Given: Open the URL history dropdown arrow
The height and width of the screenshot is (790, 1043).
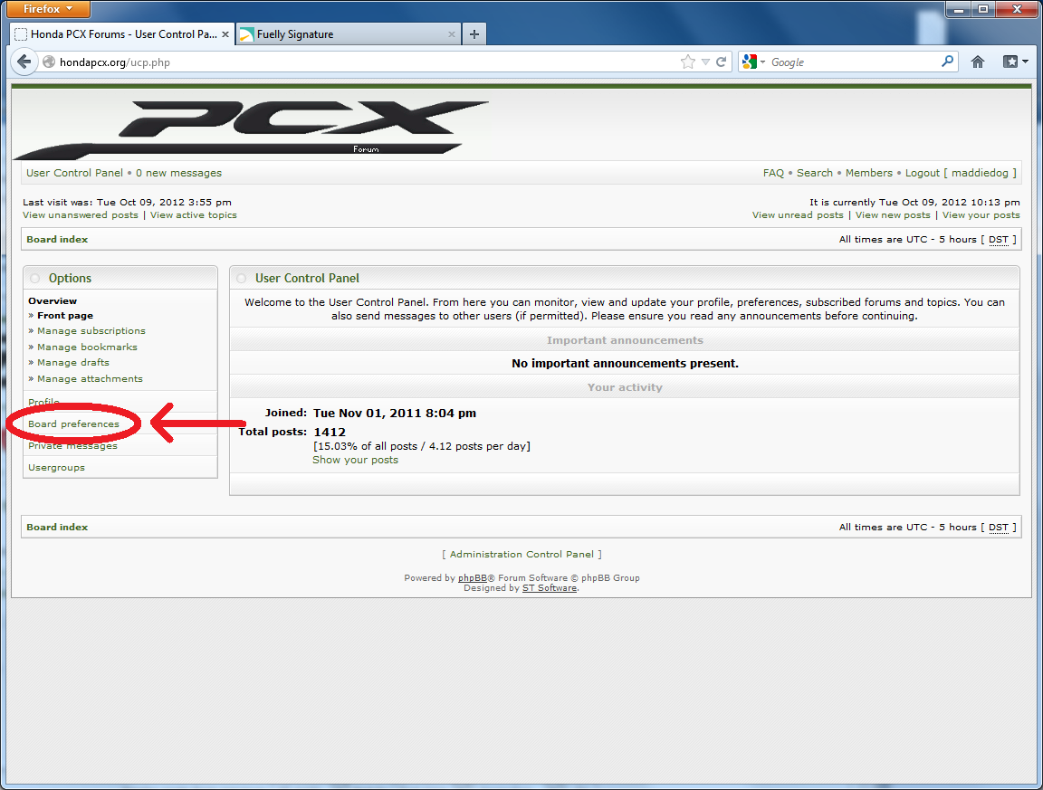Looking at the screenshot, I should (x=705, y=62).
